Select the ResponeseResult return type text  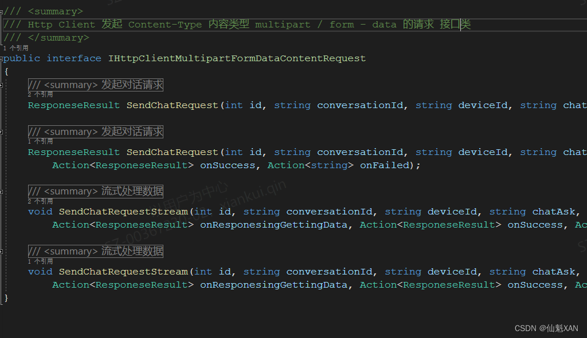tap(73, 105)
